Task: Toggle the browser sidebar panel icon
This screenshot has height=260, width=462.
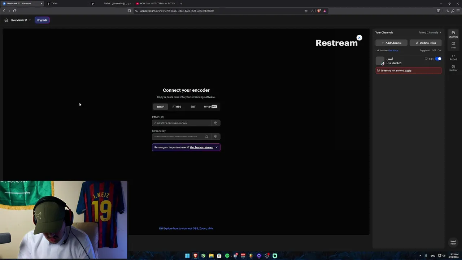Action: tap(439, 11)
